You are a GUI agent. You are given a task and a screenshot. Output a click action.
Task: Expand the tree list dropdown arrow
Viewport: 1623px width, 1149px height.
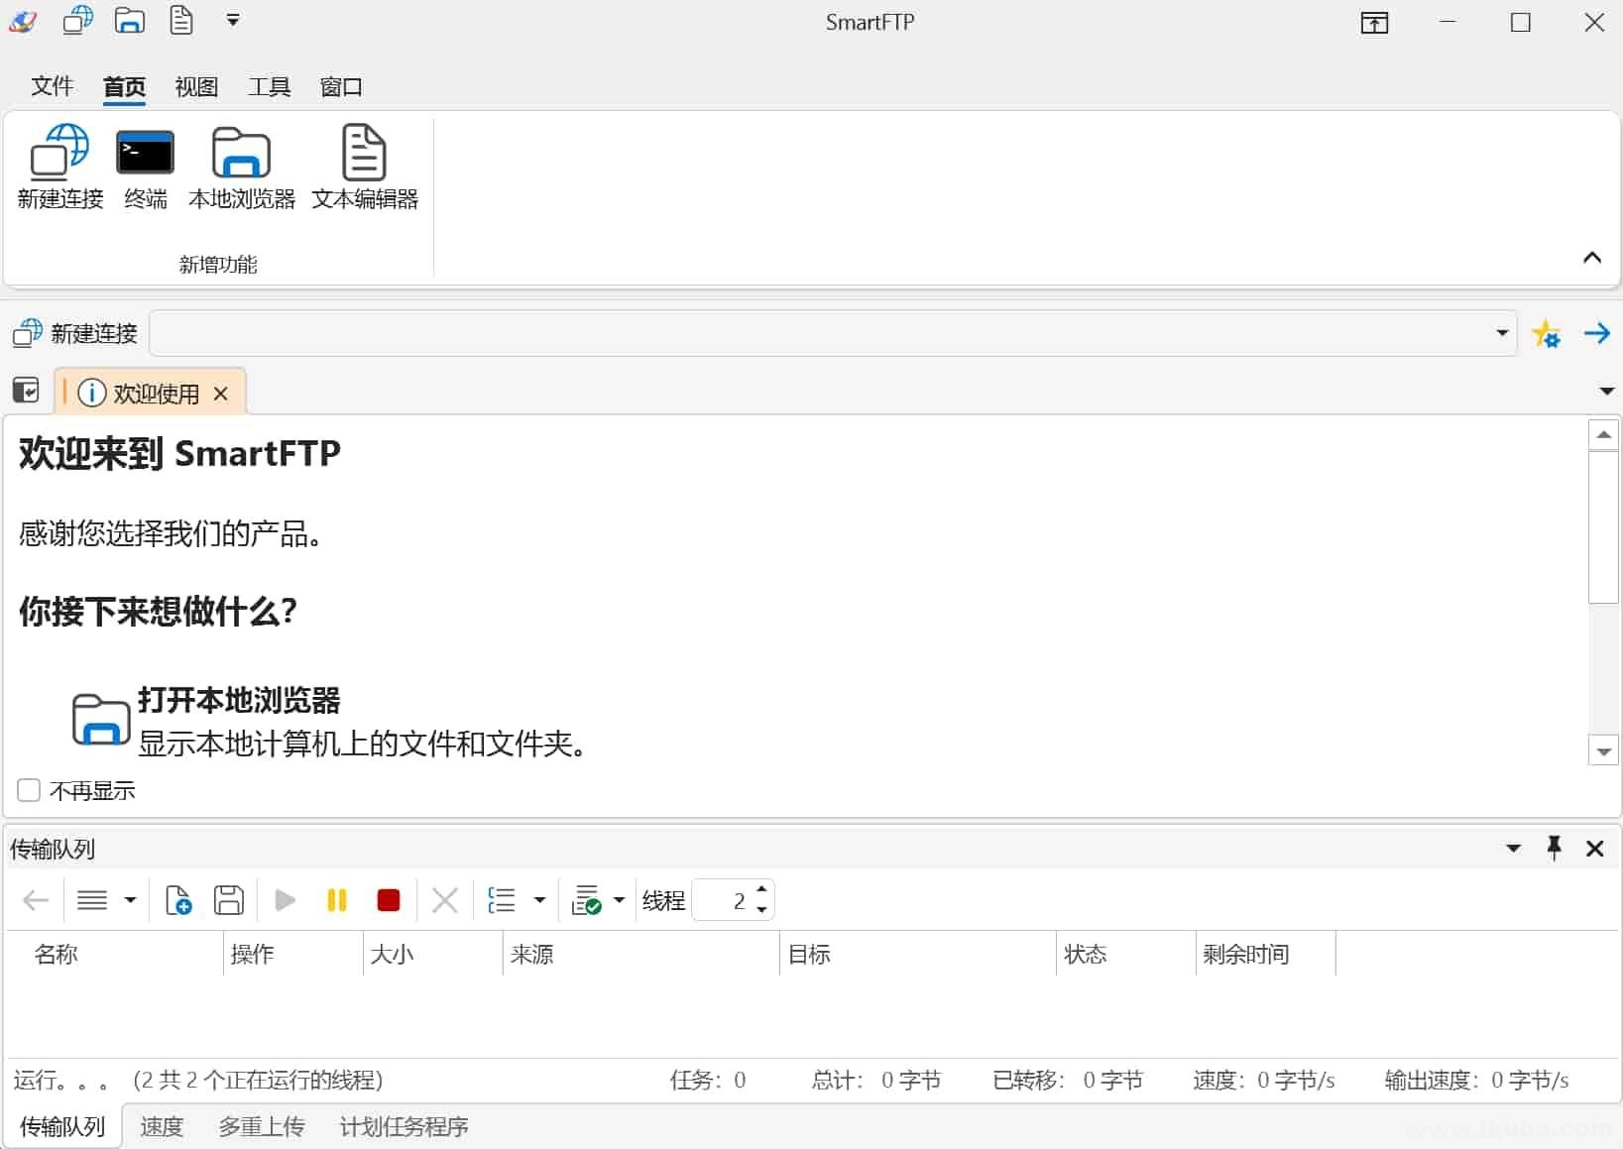tap(539, 900)
